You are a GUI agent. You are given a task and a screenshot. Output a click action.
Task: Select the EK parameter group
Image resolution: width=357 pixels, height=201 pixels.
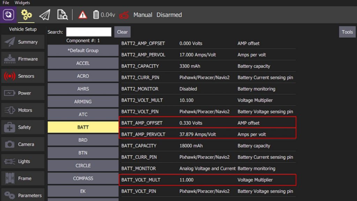click(x=83, y=191)
